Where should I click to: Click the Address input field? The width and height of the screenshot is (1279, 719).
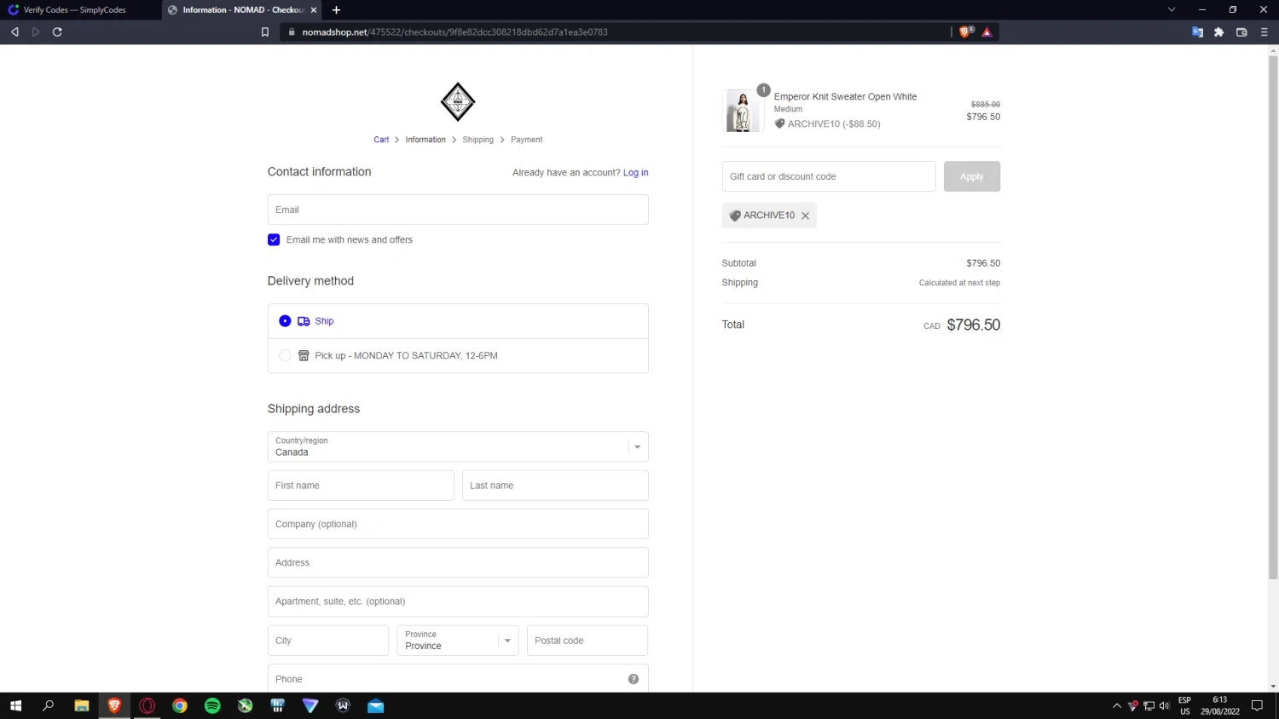(458, 563)
